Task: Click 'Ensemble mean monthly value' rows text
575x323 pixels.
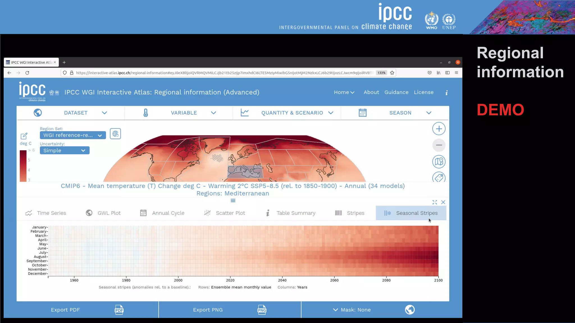Action: click(241, 287)
